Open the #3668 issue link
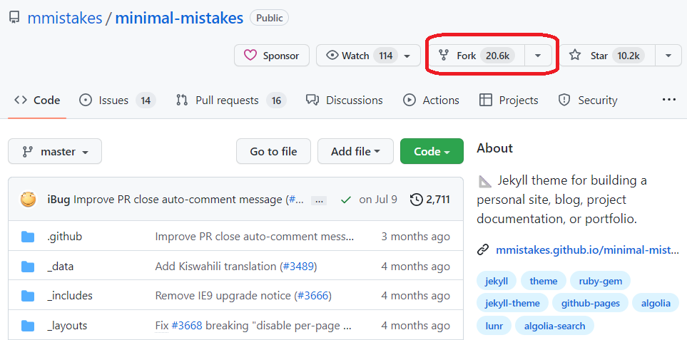 tap(187, 326)
